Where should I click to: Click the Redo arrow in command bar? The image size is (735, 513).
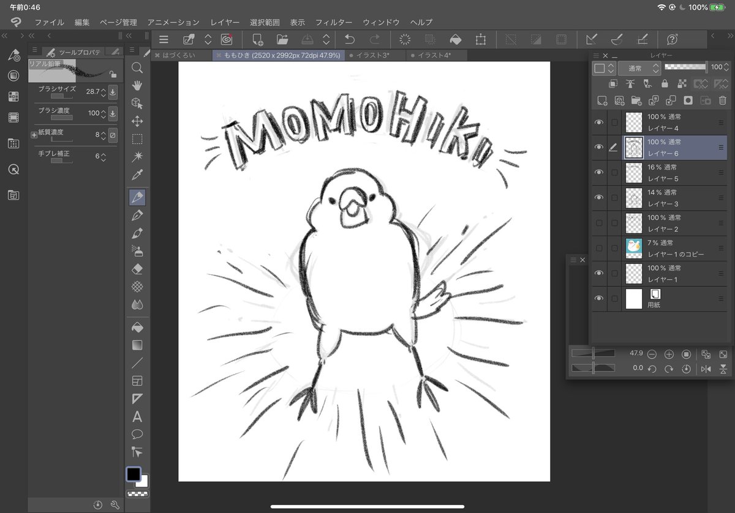(375, 40)
